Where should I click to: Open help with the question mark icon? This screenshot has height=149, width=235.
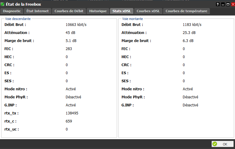[x=218, y=4]
